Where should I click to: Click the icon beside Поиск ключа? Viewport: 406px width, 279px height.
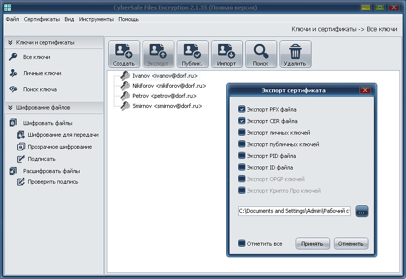point(13,89)
